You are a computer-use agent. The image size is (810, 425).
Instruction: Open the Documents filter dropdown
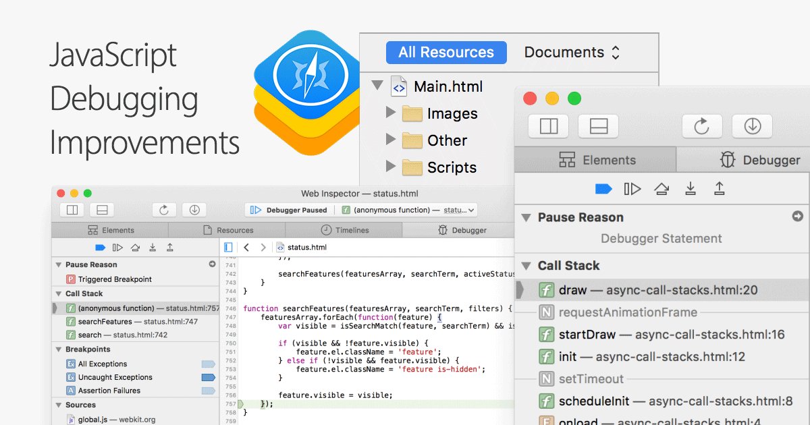coord(572,53)
